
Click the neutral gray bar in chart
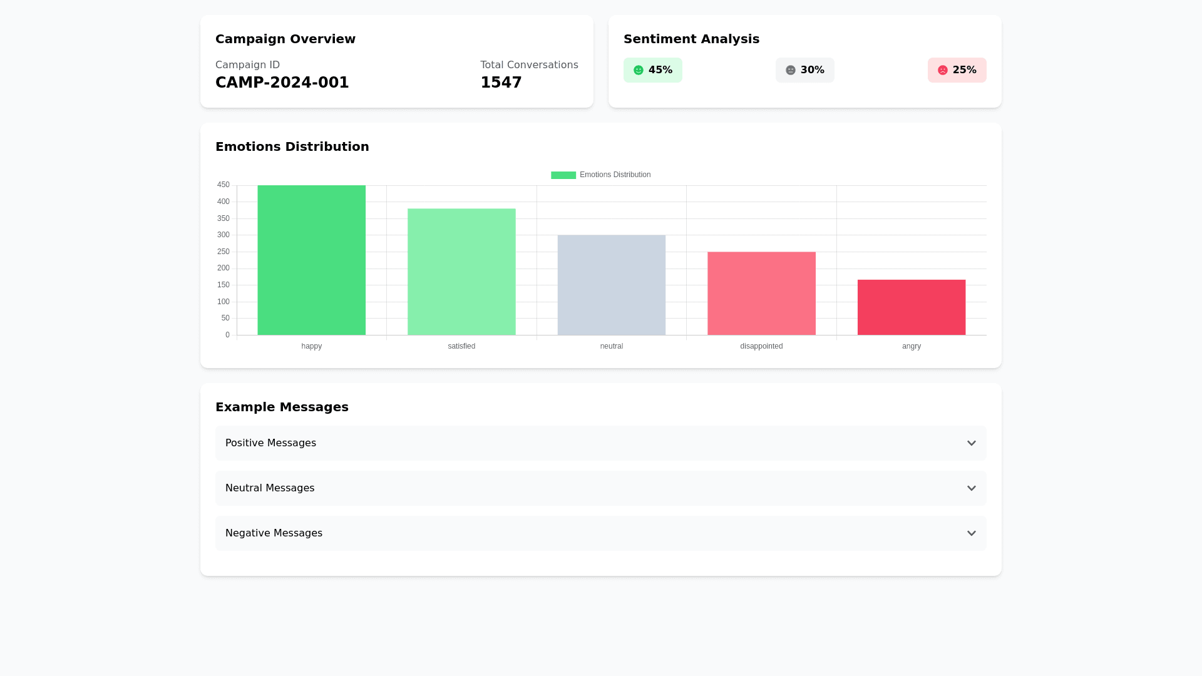611,285
